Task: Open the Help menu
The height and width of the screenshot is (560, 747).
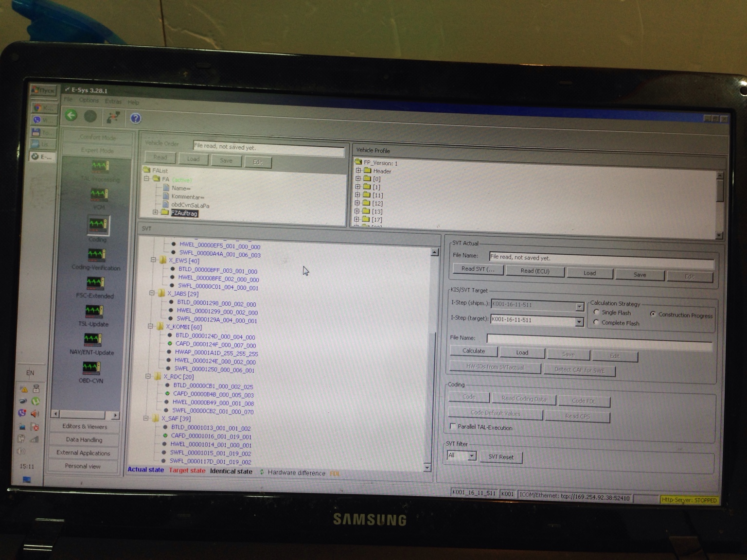Action: (133, 102)
